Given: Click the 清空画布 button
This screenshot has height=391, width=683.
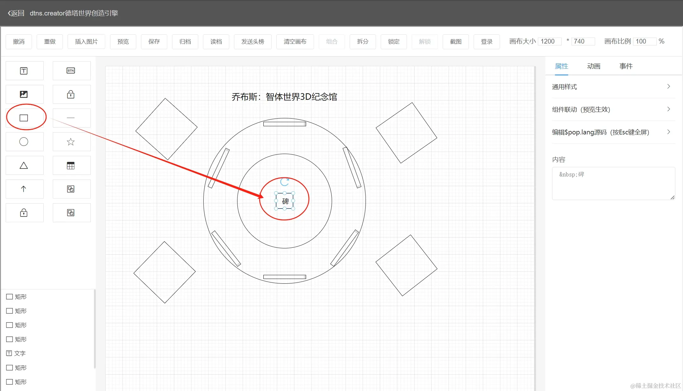Looking at the screenshot, I should point(295,42).
